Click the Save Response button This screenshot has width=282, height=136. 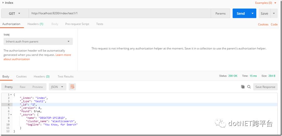(265, 87)
